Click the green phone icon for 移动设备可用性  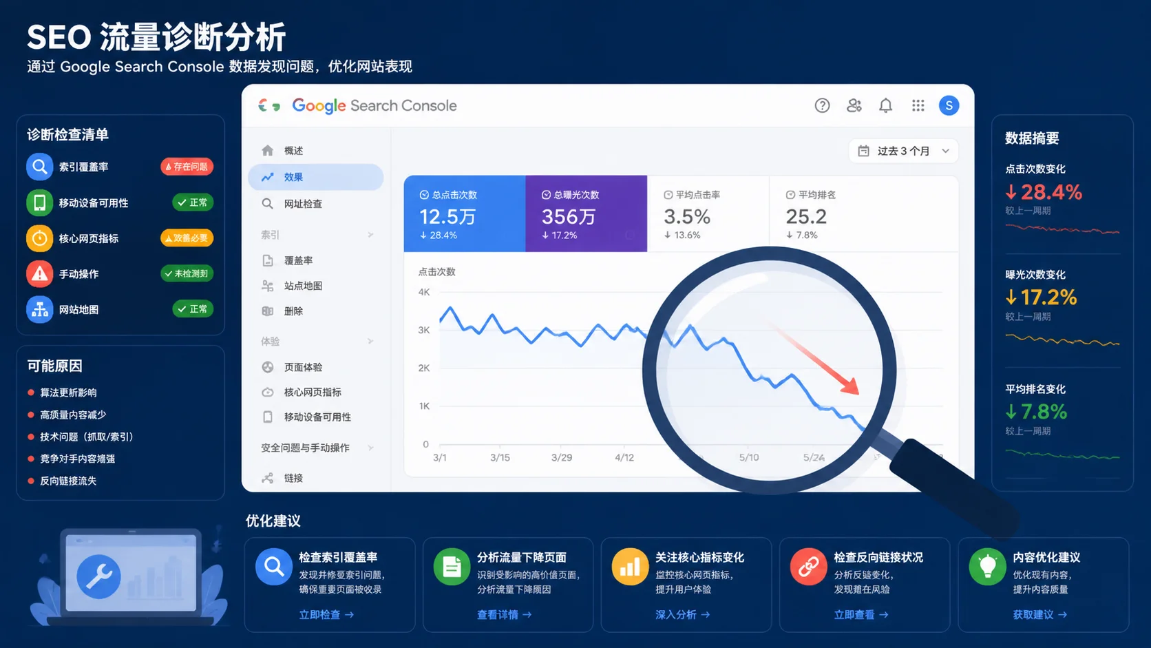pos(40,202)
